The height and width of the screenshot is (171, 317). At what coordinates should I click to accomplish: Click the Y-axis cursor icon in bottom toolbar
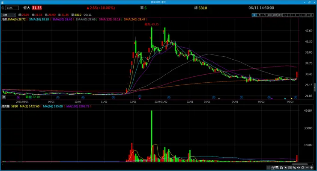pos(294,168)
